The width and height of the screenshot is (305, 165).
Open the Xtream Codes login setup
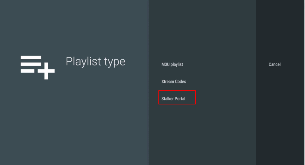[174, 81]
